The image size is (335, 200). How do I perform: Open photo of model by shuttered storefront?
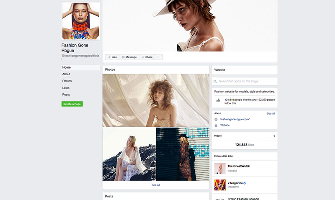point(183,154)
